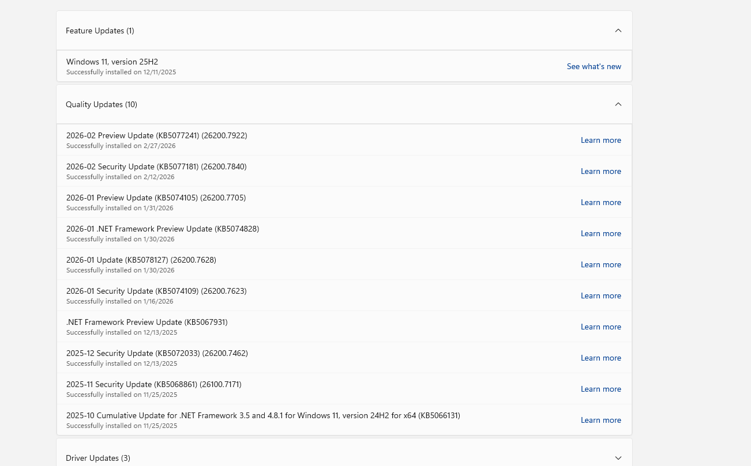Select 2026-01 .NET Framework Preview Update title

point(163,229)
